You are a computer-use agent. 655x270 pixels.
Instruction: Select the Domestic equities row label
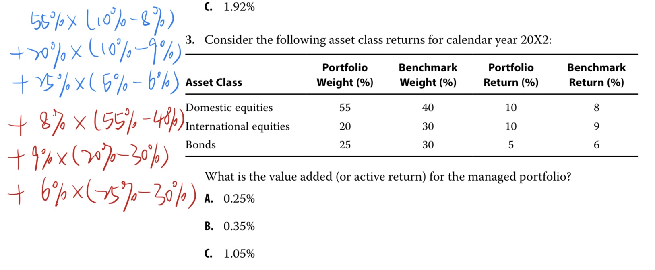229,108
